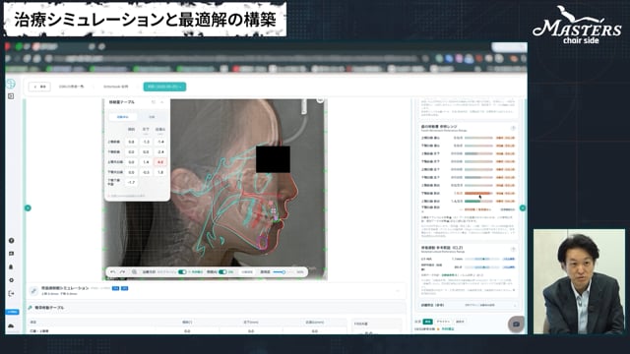Select the second tab in the 移動量テーブル panel
This screenshot has width=630, height=354.
click(152, 117)
